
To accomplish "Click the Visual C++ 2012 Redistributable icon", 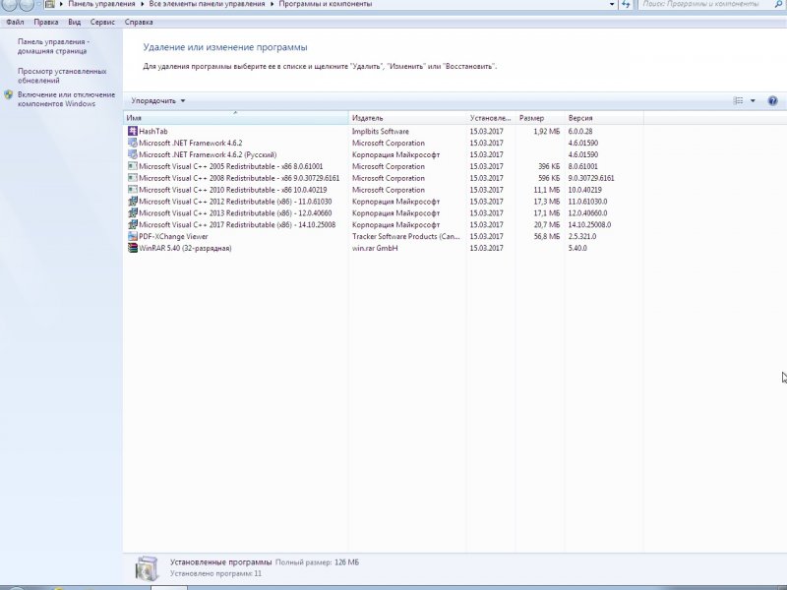I will pos(133,202).
